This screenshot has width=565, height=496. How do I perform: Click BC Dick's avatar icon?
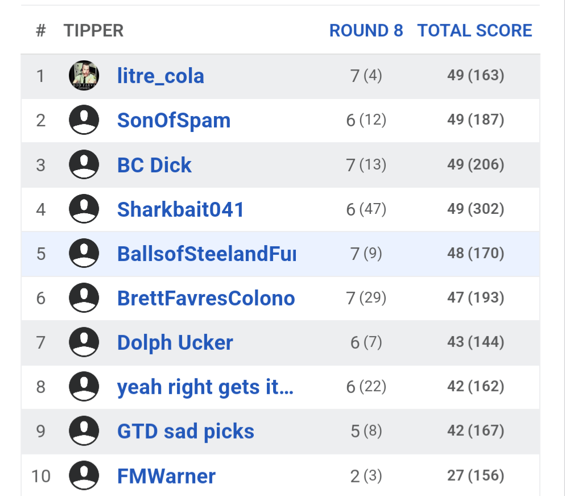point(84,165)
